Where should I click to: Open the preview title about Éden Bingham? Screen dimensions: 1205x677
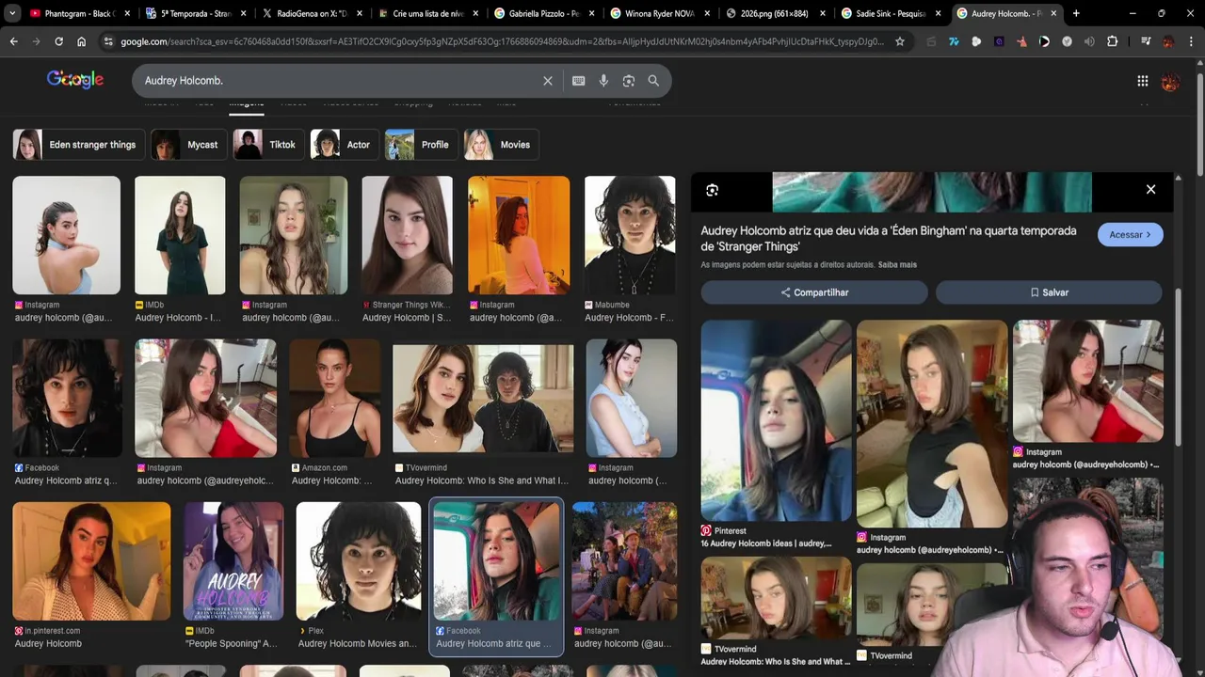[x=889, y=238]
